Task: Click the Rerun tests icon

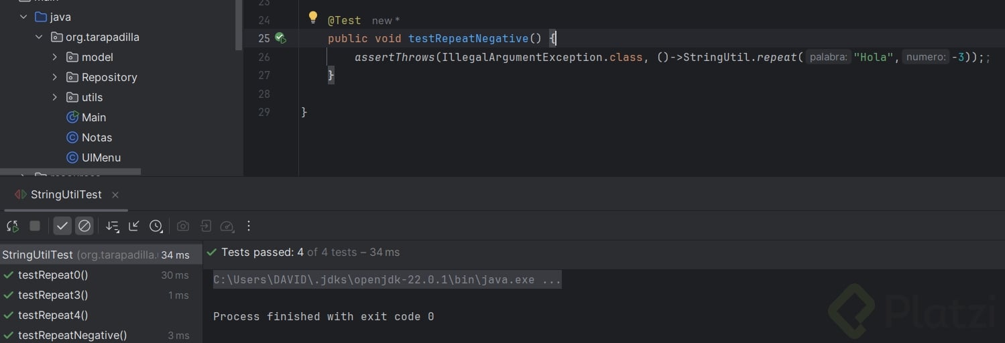Action: coord(13,226)
